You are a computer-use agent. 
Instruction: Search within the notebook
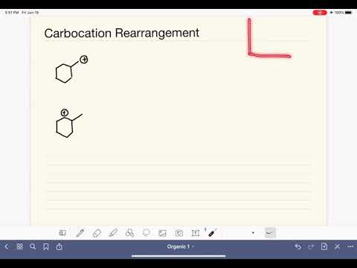pos(33,246)
